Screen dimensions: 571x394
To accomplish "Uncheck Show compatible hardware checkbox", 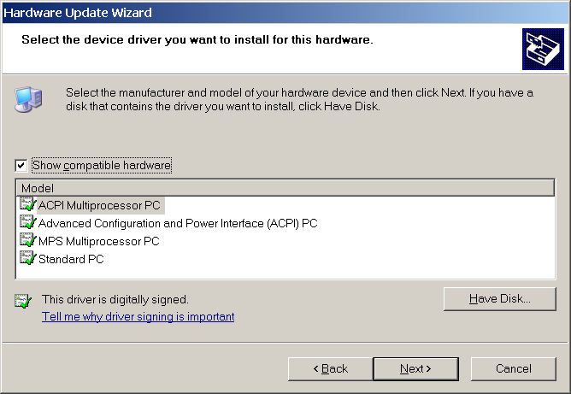I will [21, 165].
